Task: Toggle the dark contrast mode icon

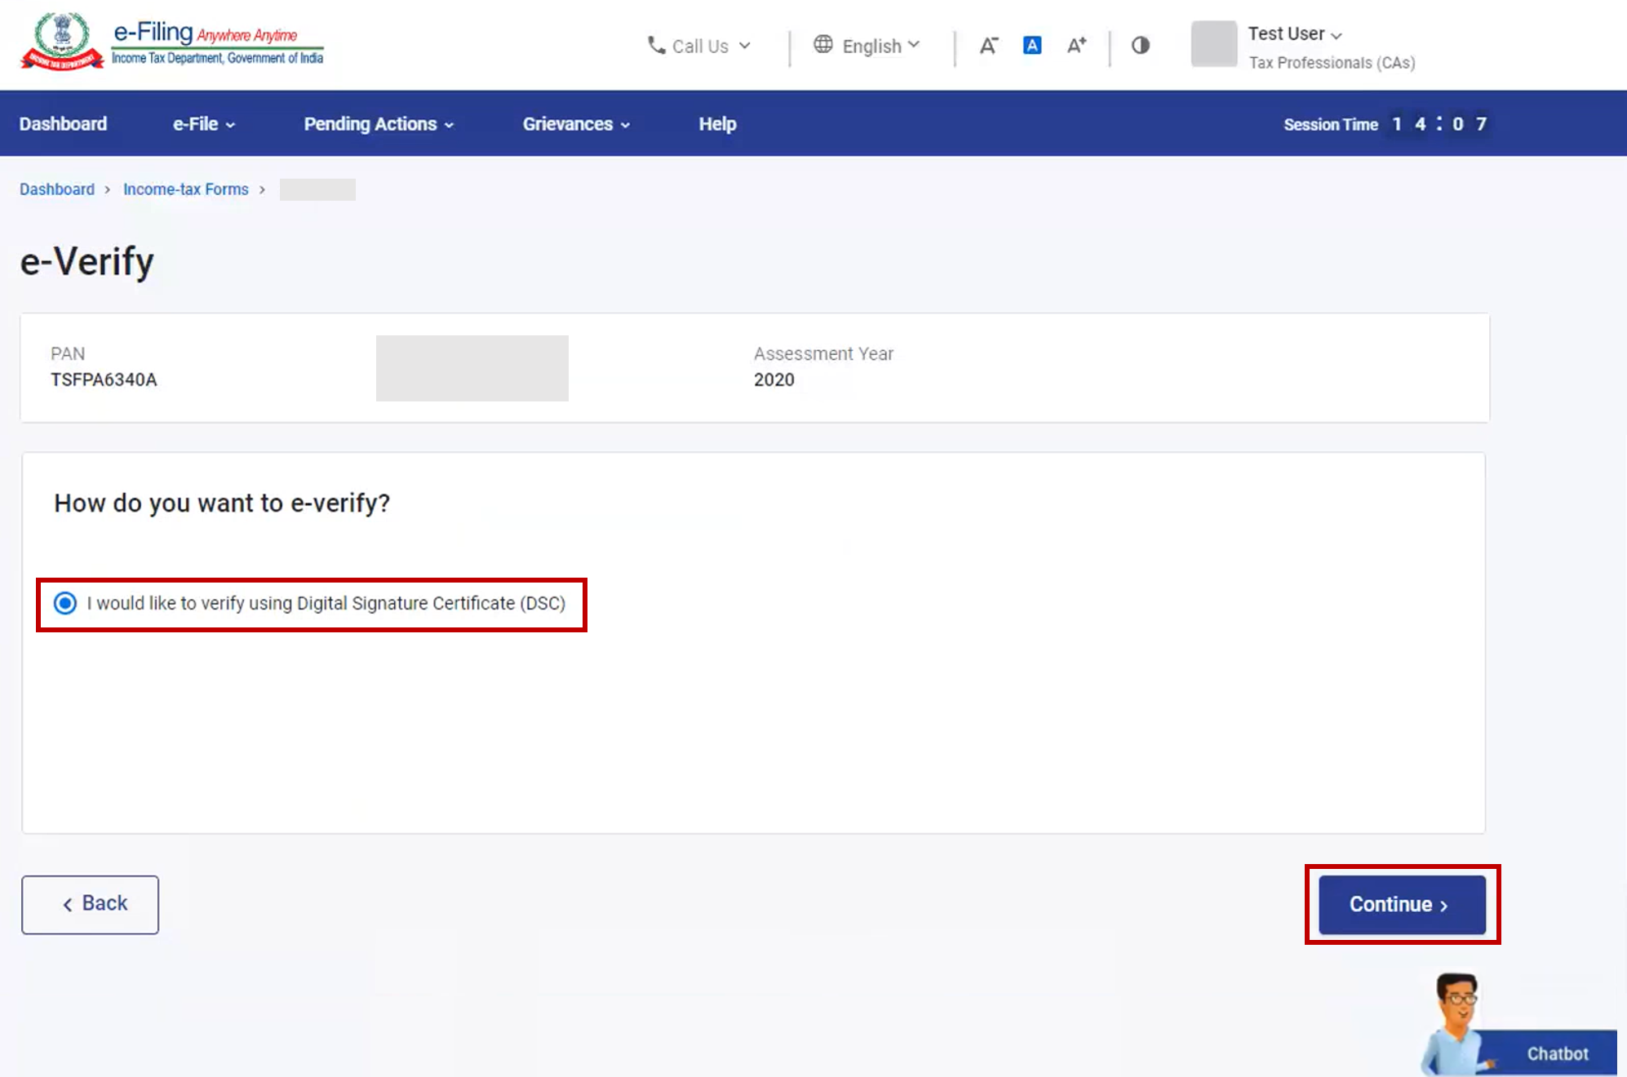Action: pyautogui.click(x=1140, y=46)
